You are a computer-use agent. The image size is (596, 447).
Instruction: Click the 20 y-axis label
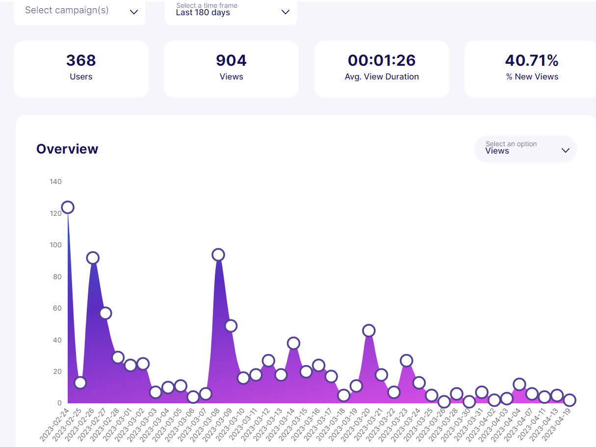tap(58, 371)
